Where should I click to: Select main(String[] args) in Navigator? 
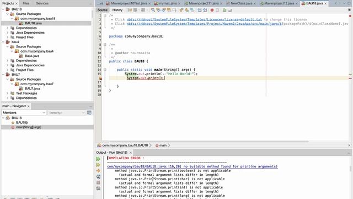click(x=29, y=127)
